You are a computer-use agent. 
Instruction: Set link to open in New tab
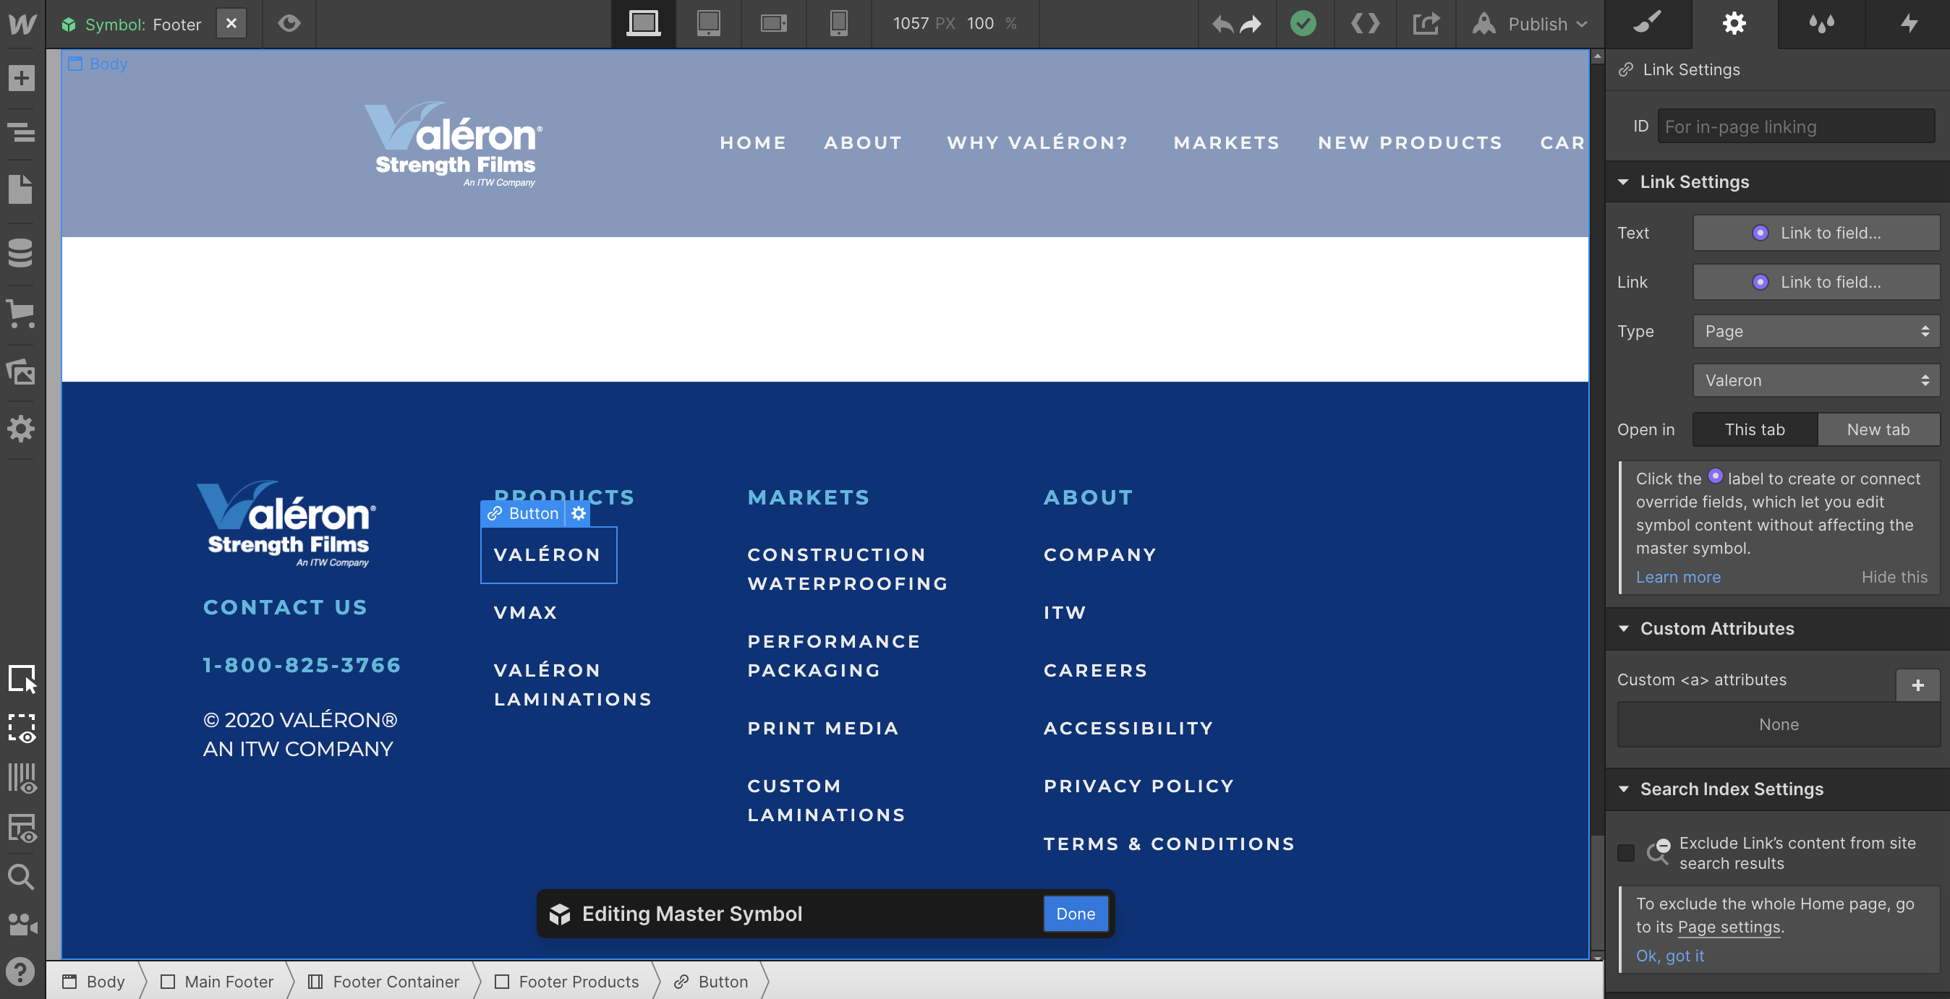tap(1878, 429)
